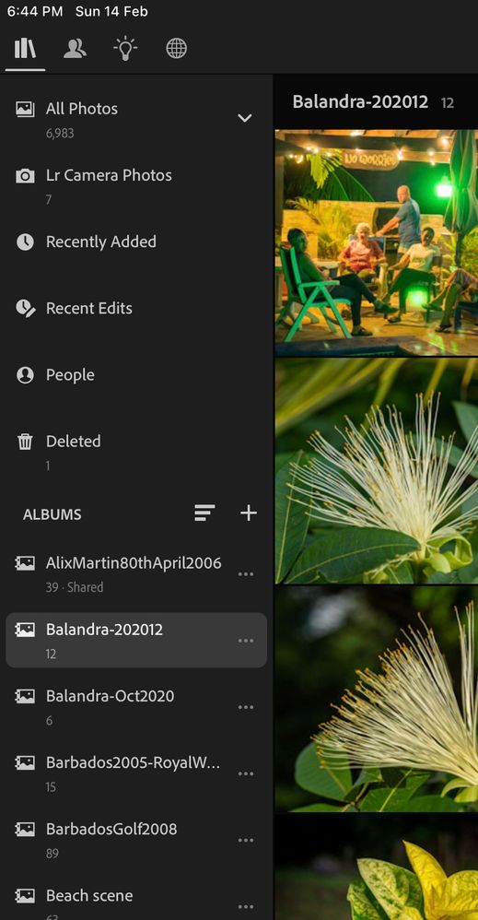Open options for Beach scene album
The width and height of the screenshot is (478, 920).
[246, 907]
